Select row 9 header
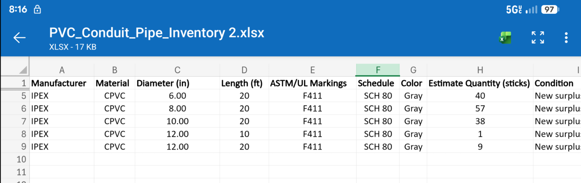Viewport: 581px width, 183px height. [23, 147]
